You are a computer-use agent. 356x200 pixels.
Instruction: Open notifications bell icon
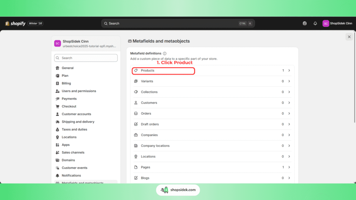point(315,24)
